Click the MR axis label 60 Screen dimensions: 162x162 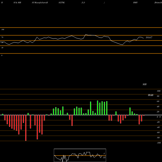[x=158, y=101]
